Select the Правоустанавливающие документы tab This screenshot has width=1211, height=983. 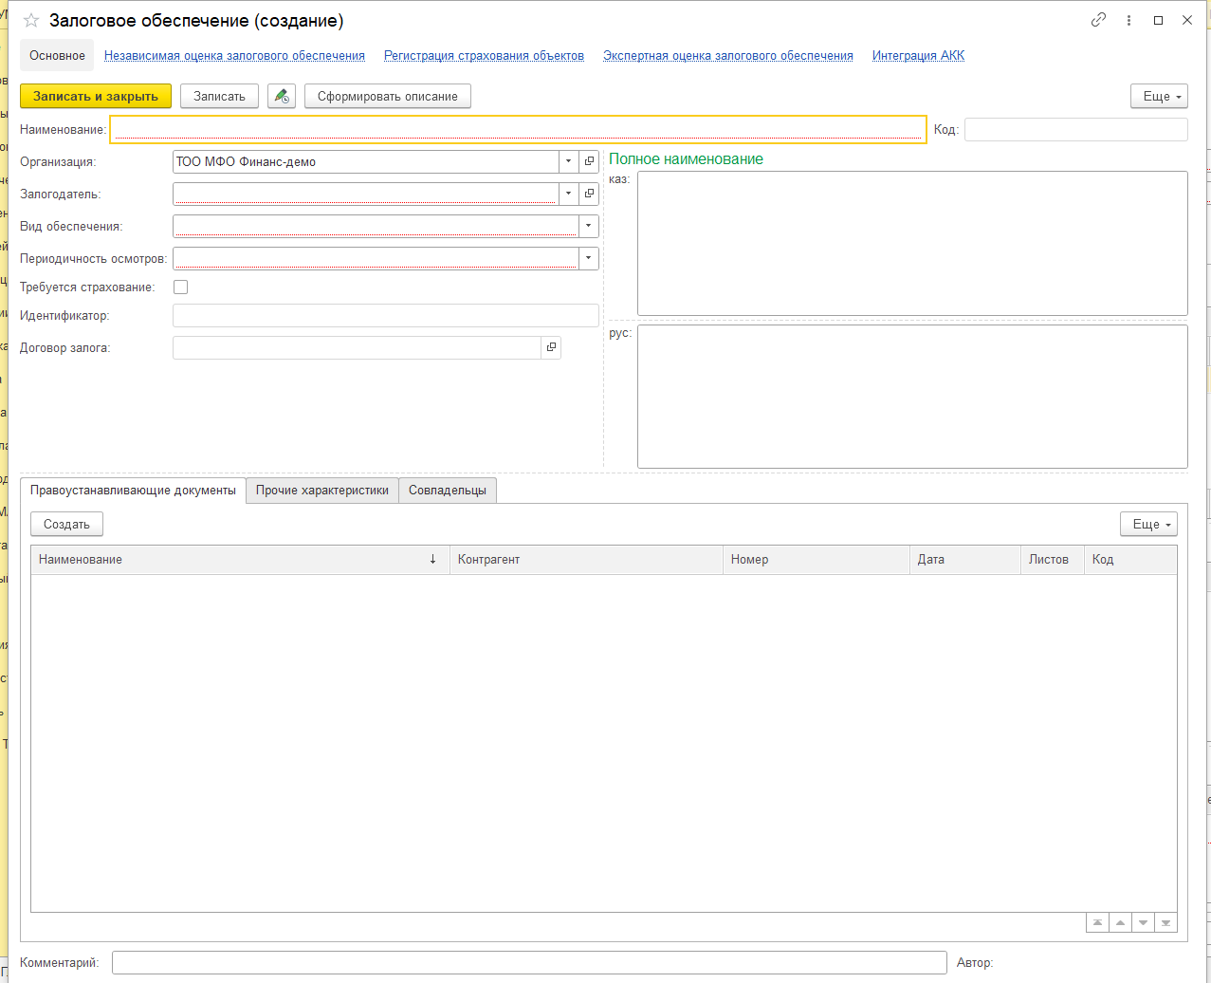[x=133, y=491]
